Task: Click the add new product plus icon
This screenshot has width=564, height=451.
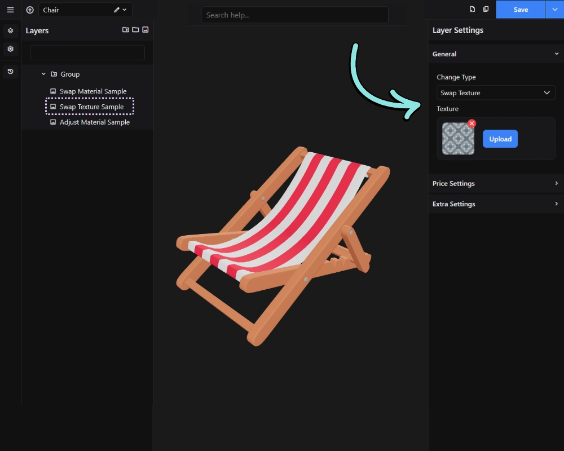Action: pos(30,10)
